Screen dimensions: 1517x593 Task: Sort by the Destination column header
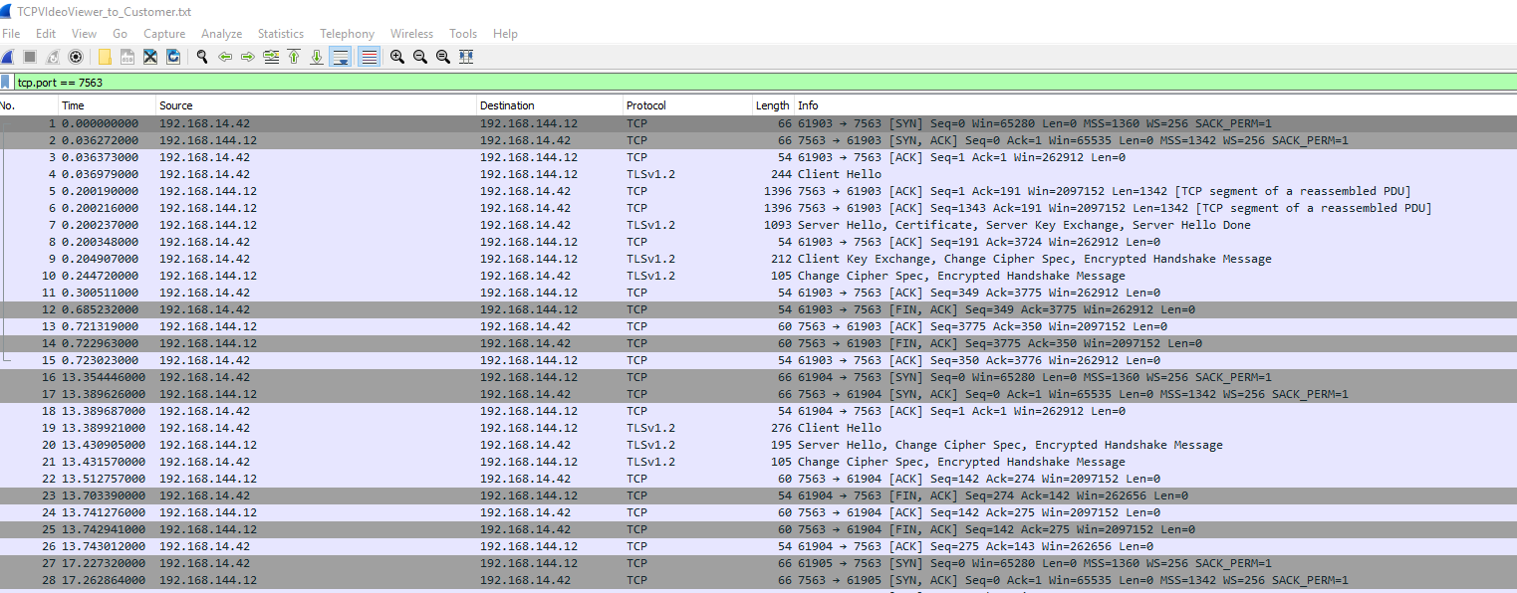tap(550, 105)
